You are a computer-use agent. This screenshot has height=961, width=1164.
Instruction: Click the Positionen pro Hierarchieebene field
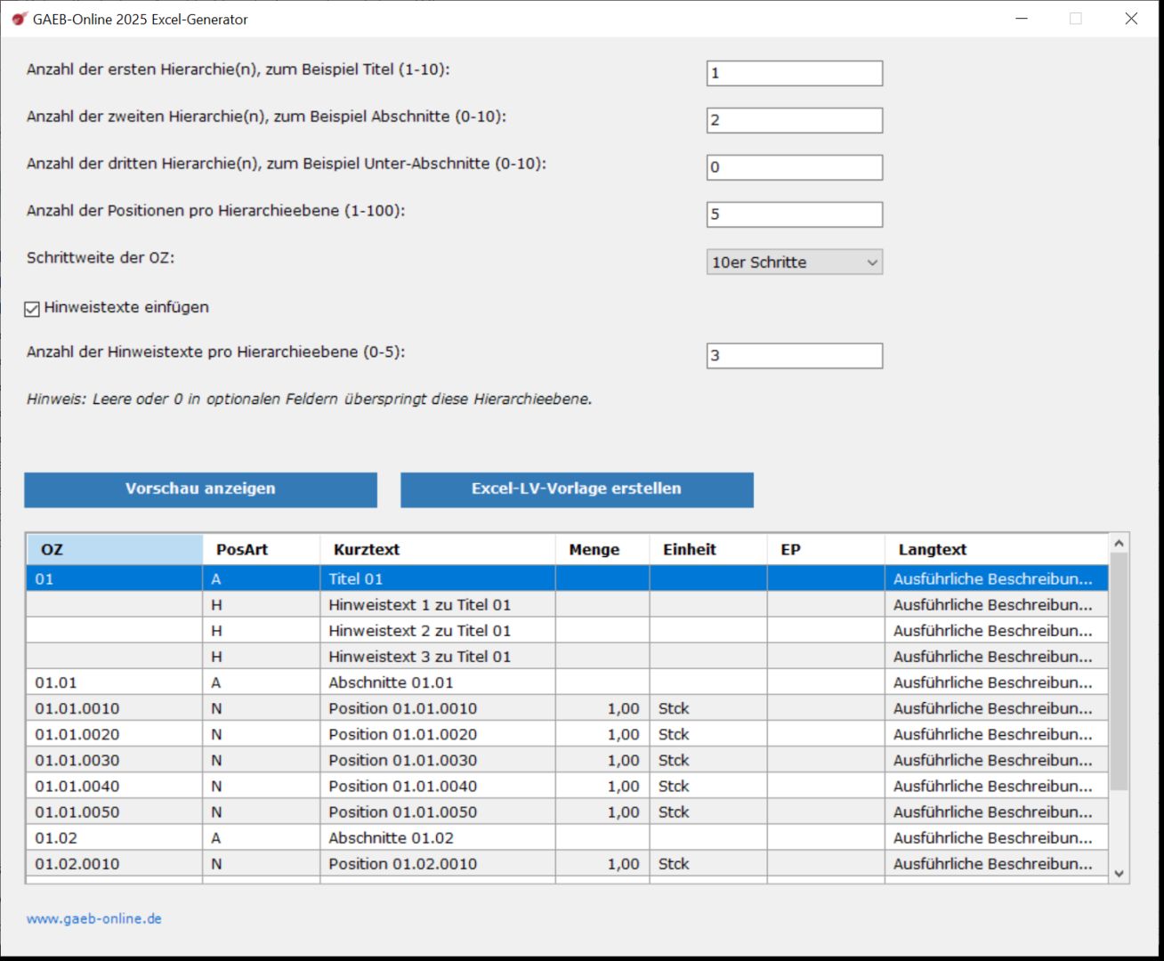[x=793, y=214]
